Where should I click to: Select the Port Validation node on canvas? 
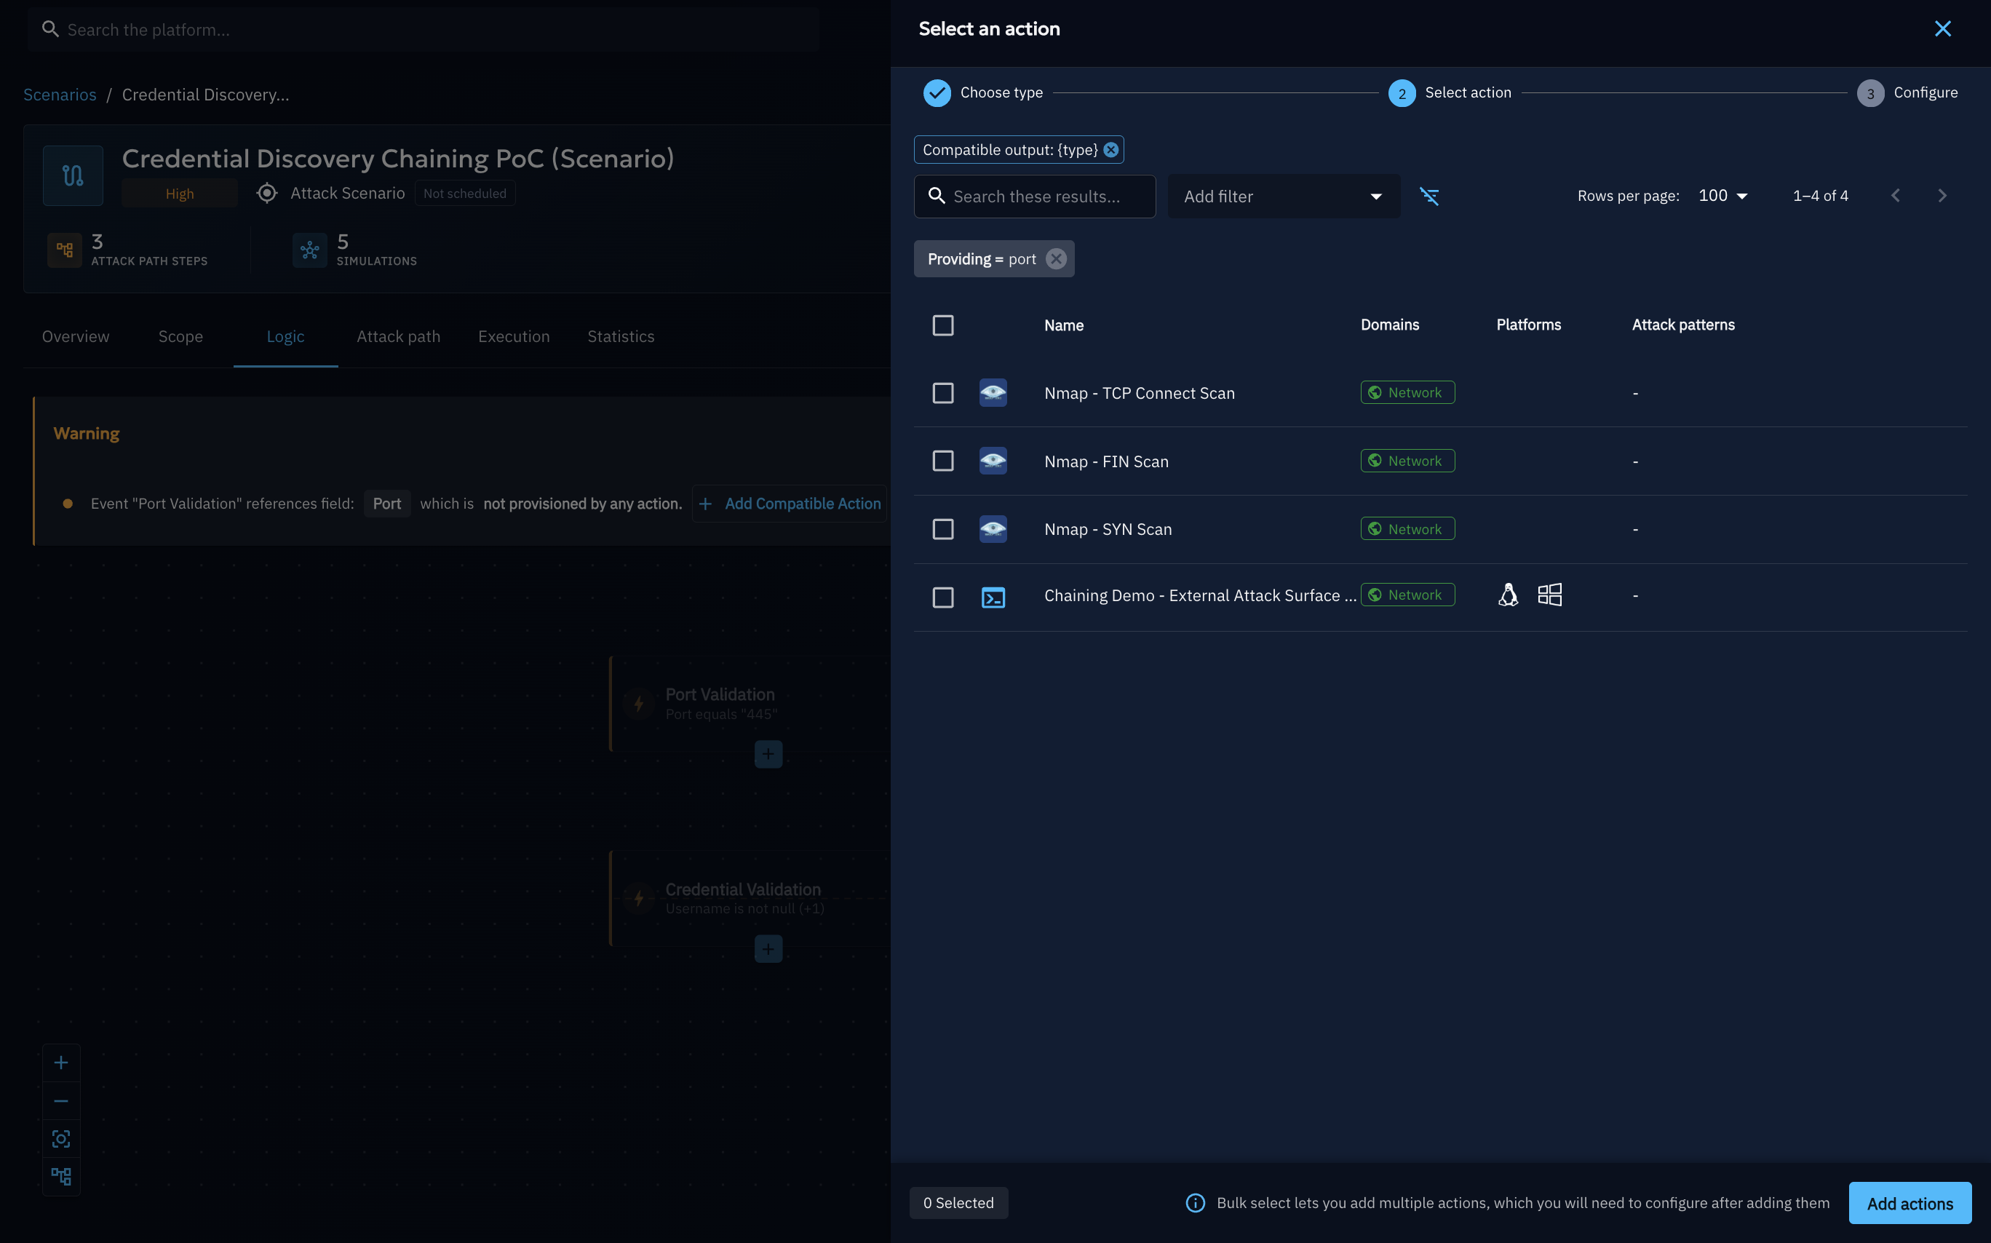click(x=748, y=704)
